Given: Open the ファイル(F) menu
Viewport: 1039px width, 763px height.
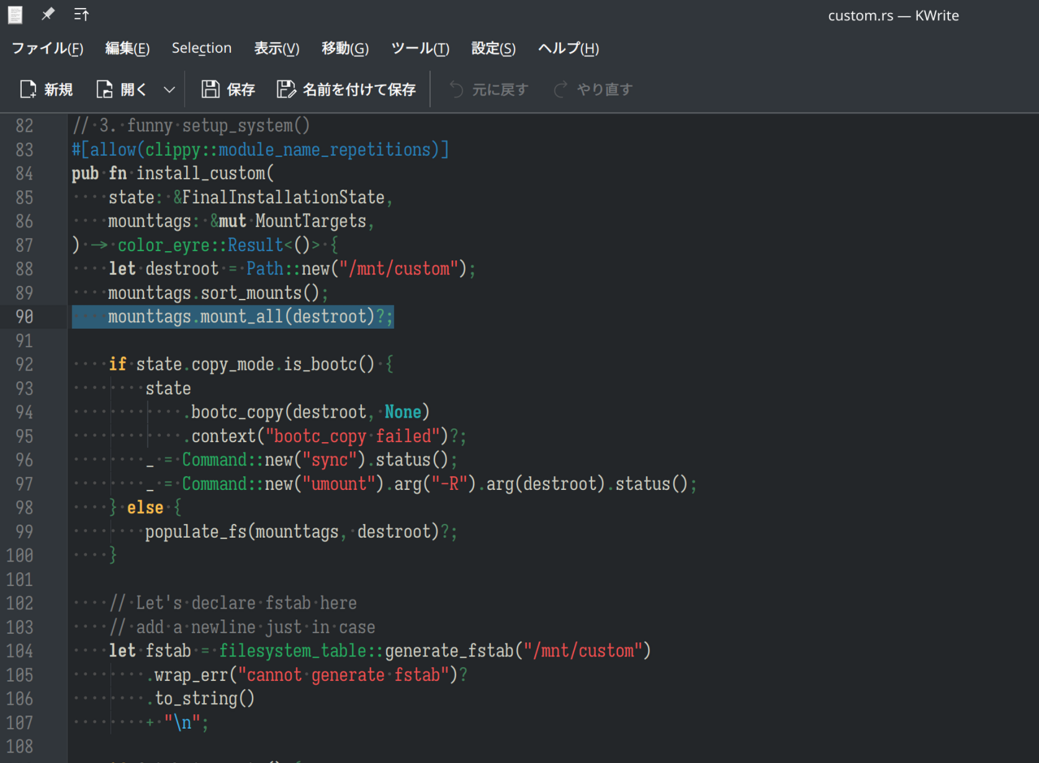Looking at the screenshot, I should point(47,48).
